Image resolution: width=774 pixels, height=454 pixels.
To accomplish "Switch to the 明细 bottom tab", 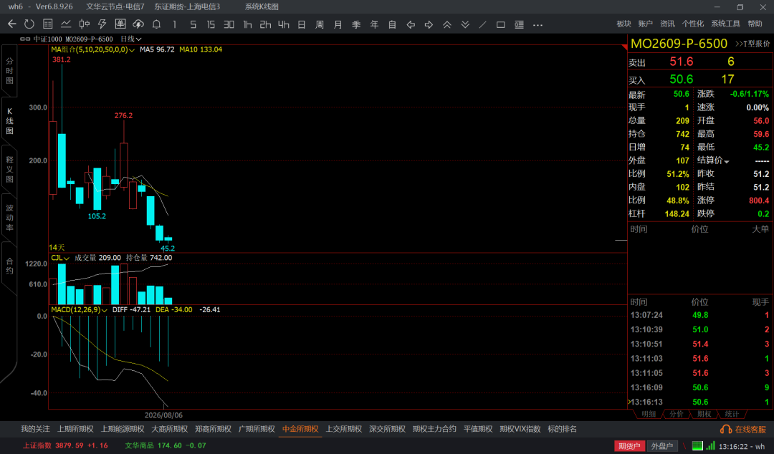I will click(x=648, y=414).
